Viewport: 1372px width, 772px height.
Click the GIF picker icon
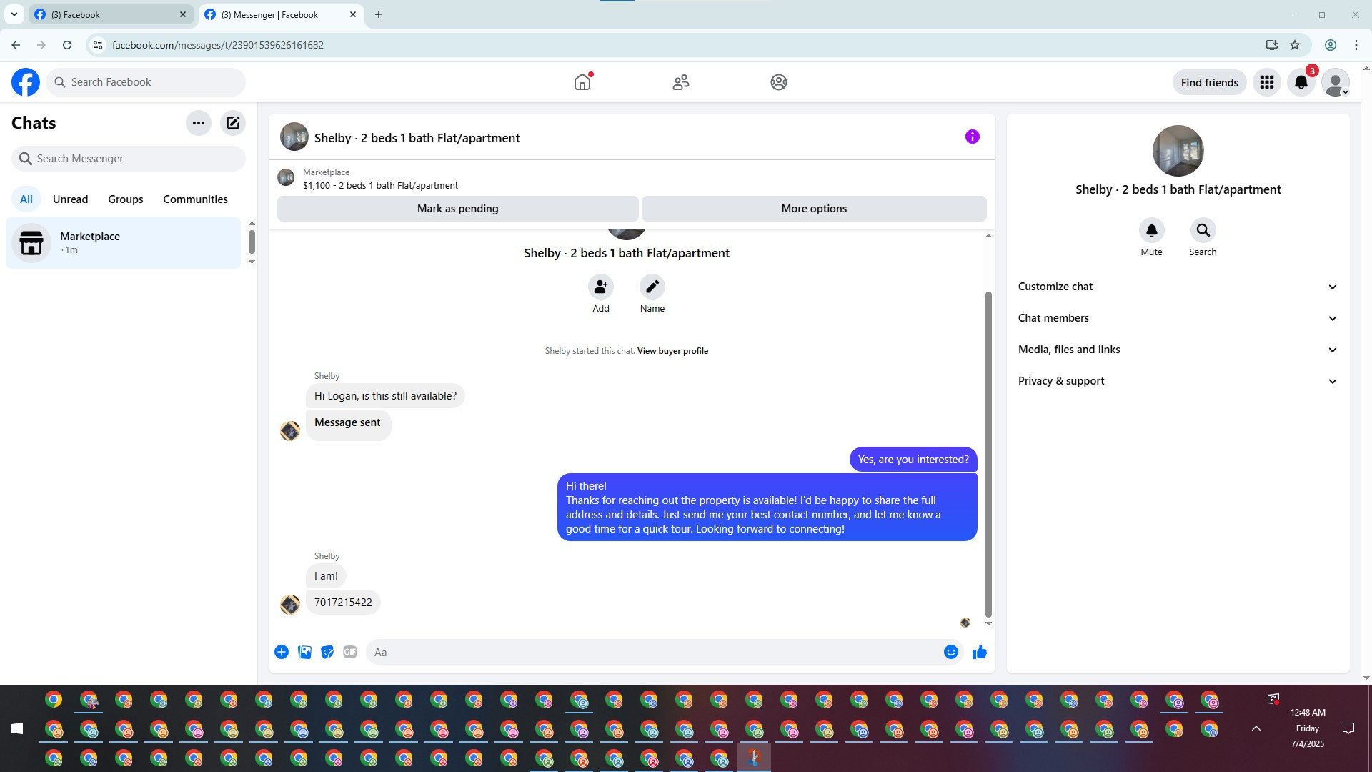click(x=349, y=652)
